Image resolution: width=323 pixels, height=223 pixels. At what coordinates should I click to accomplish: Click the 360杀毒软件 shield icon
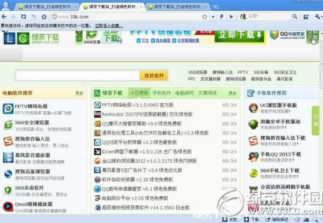[x=8, y=190]
